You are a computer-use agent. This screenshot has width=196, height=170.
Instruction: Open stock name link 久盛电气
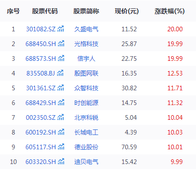(86, 29)
